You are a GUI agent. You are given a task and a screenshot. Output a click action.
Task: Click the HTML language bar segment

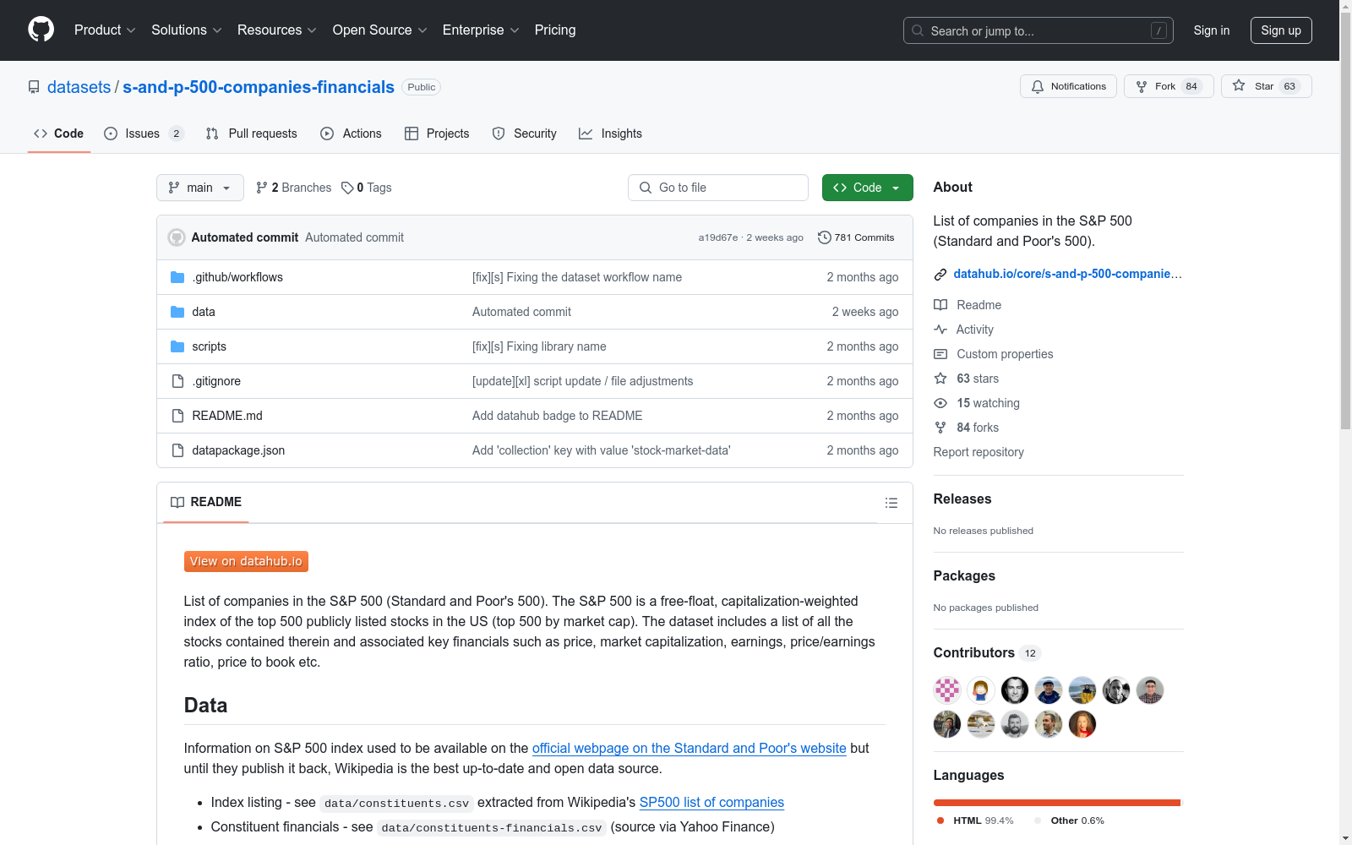tap(1056, 803)
